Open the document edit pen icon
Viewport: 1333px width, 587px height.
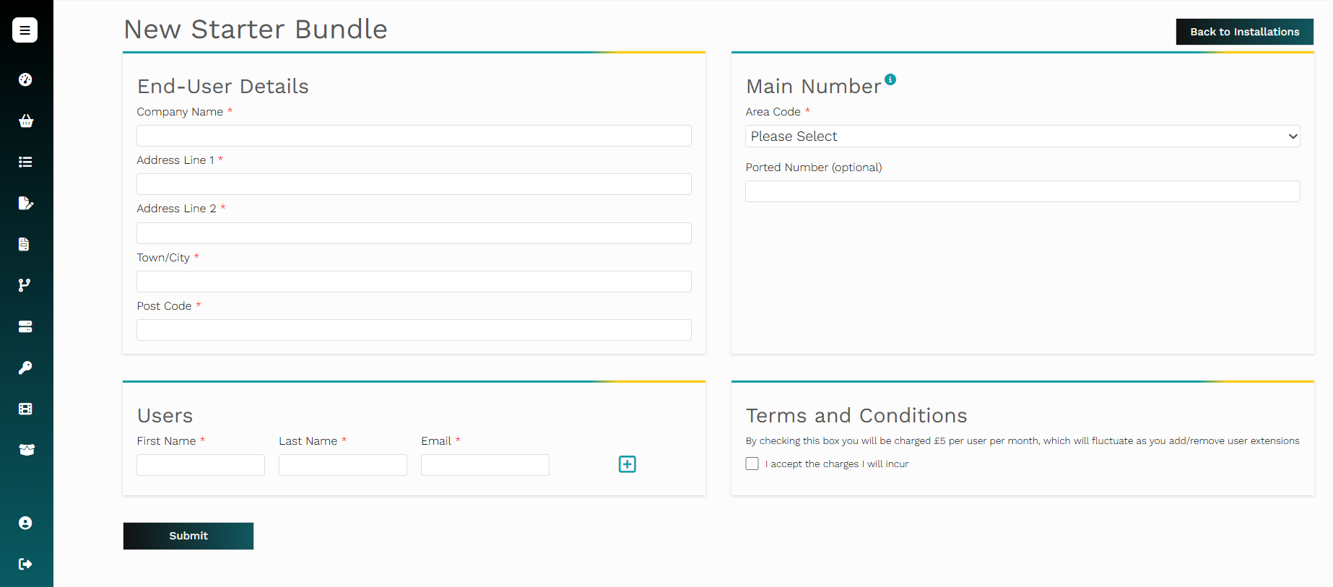click(x=26, y=203)
